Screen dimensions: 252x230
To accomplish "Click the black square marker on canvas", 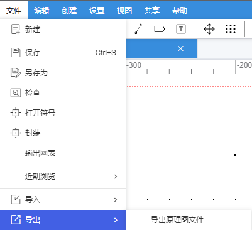I will tap(235, 155).
